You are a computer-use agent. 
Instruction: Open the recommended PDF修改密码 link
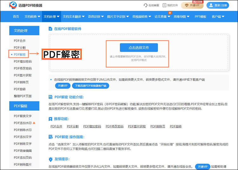tap(115, 126)
